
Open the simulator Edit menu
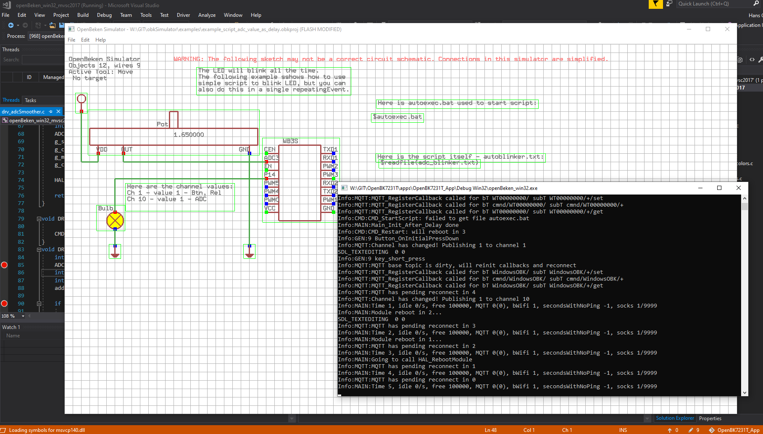(85, 40)
